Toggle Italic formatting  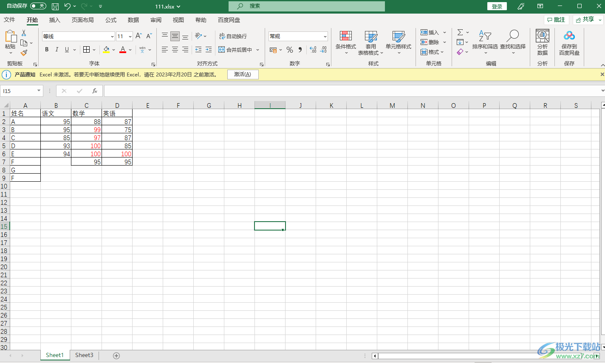(57, 50)
